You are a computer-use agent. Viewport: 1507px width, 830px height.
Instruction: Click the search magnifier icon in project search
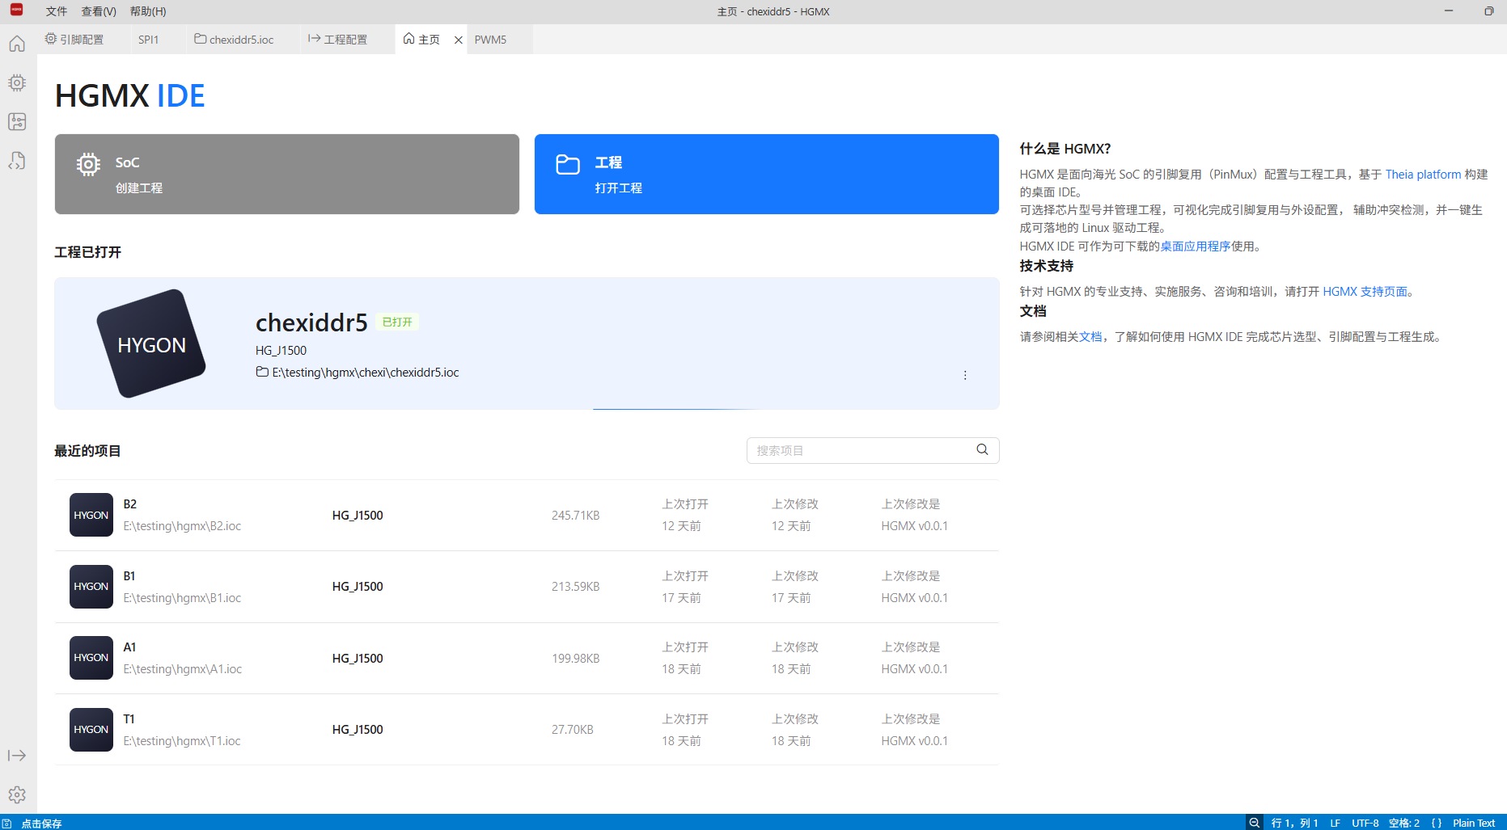point(982,450)
